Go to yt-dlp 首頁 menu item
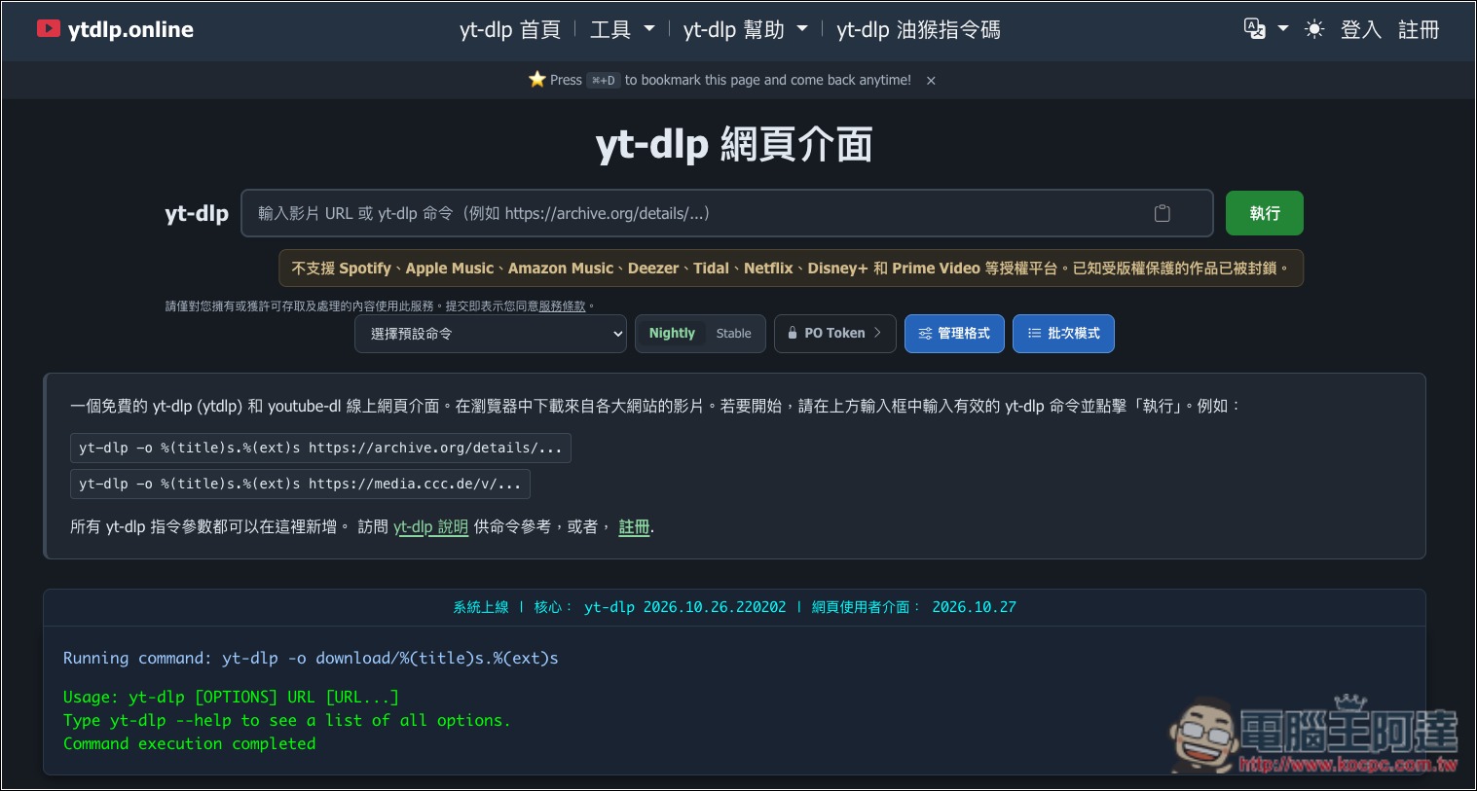The image size is (1477, 791). [x=510, y=30]
